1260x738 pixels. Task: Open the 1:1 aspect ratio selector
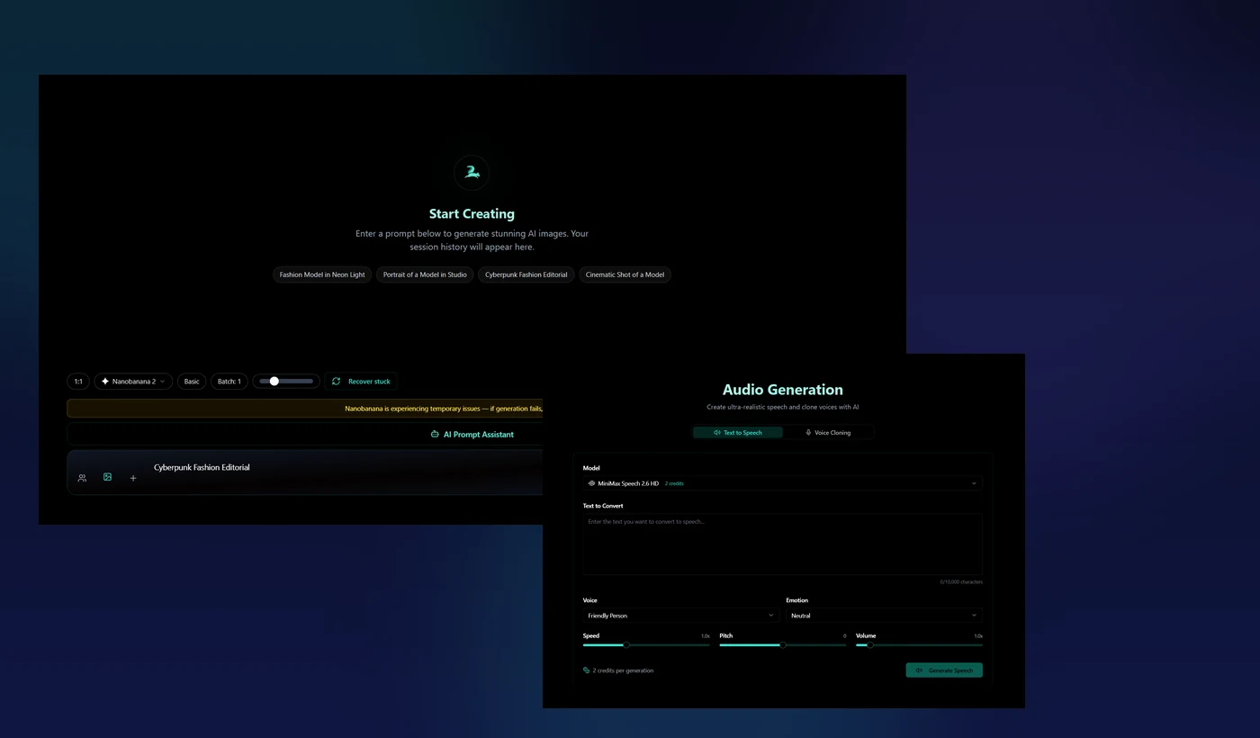(78, 382)
